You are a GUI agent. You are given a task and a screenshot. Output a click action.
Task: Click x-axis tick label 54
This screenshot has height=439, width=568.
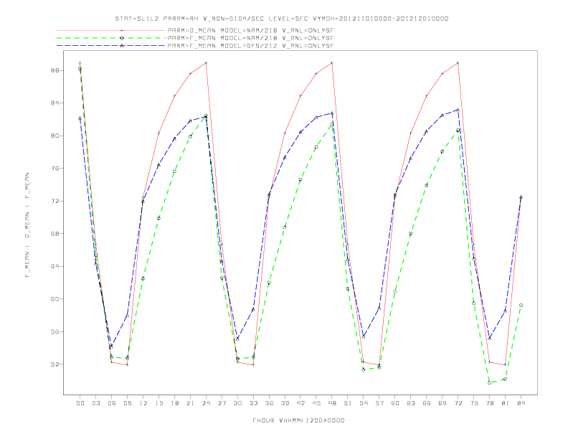(x=364, y=403)
